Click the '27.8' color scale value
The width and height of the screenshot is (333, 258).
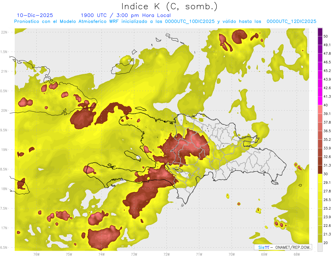[x=327, y=191]
